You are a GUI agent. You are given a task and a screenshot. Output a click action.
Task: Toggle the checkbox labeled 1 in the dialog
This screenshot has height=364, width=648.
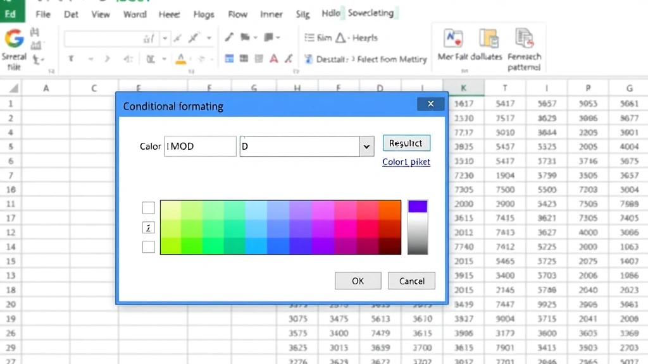pyautogui.click(x=148, y=227)
